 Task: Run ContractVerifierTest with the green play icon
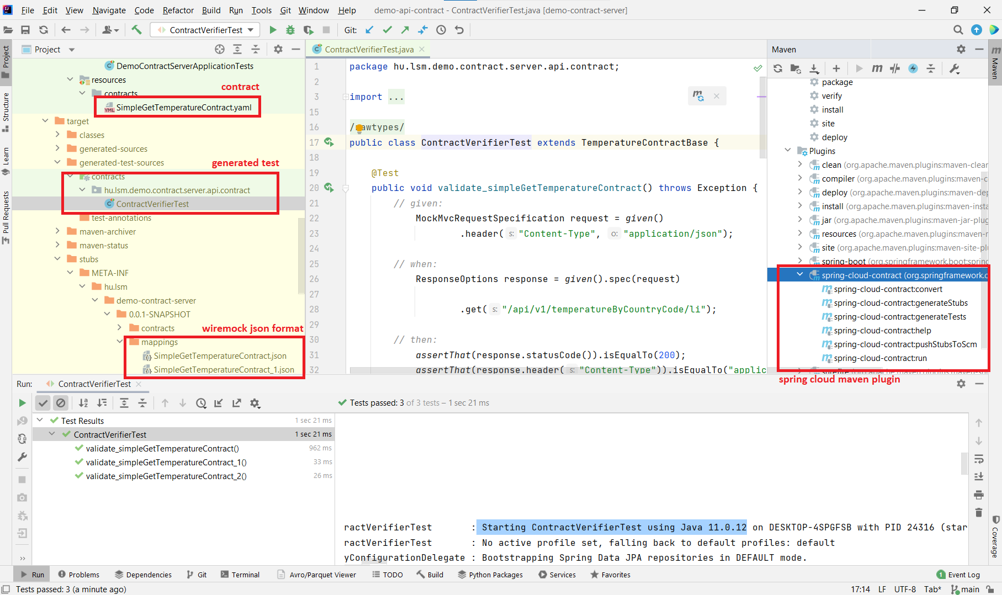(x=273, y=30)
